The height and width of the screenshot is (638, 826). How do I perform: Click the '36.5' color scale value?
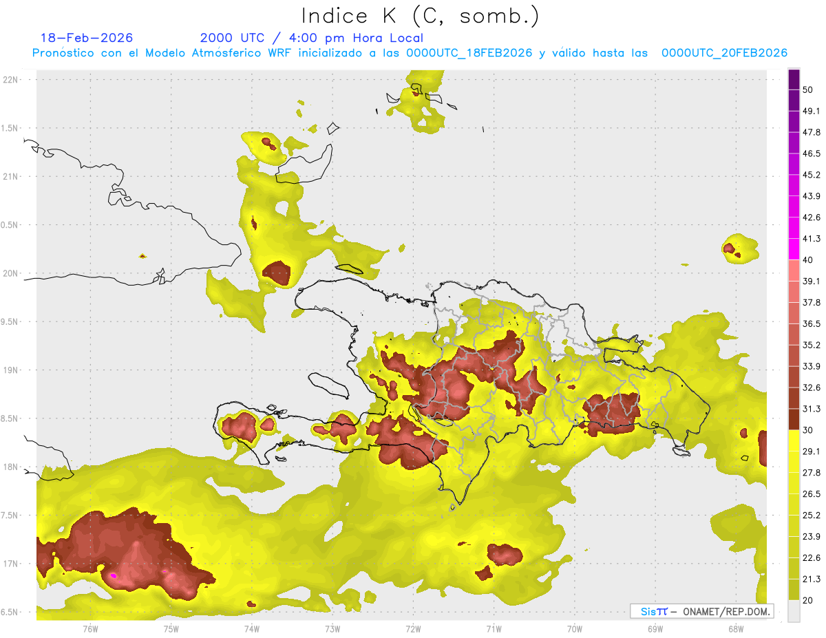pos(812,324)
